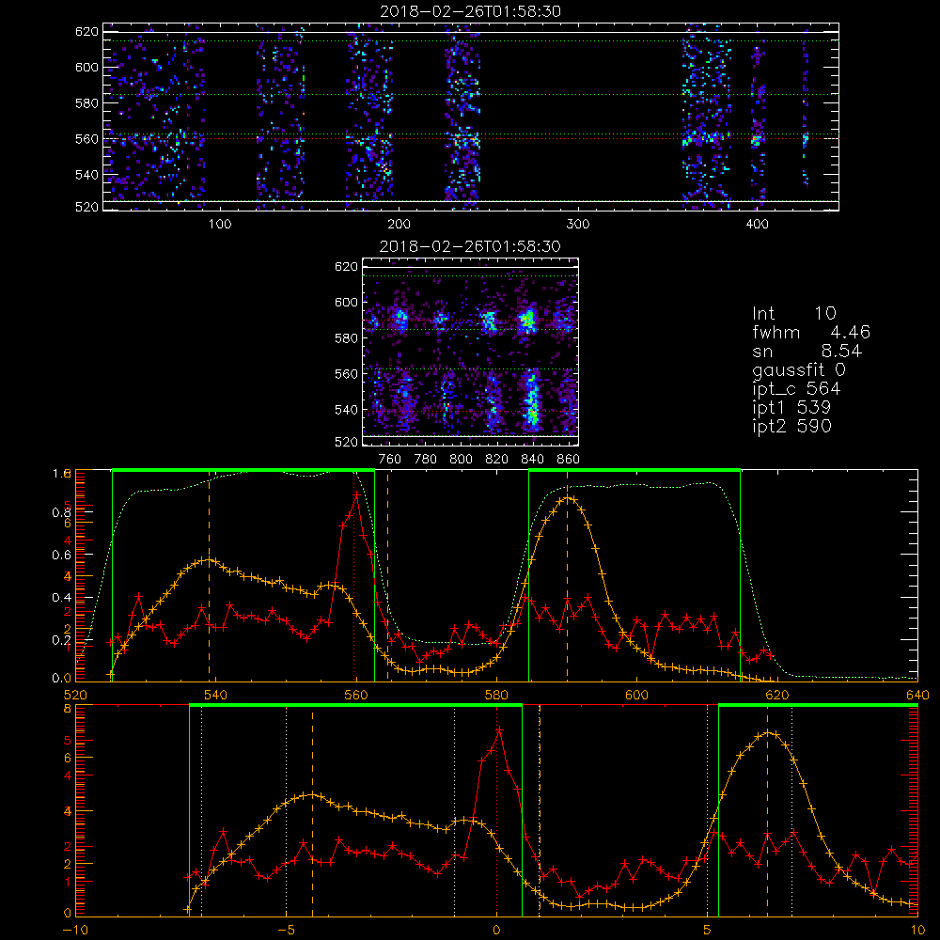Click the red 8 y-axis label on bottom plot
Viewport: 940px width, 940px height.
(x=67, y=708)
